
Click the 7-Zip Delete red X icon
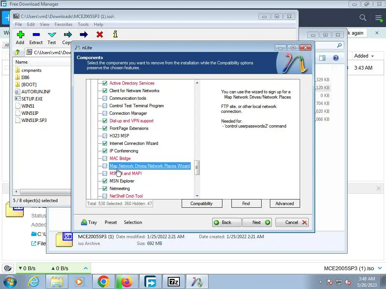(100, 34)
